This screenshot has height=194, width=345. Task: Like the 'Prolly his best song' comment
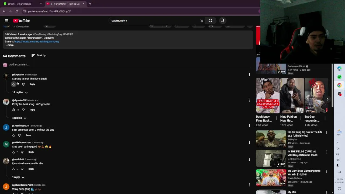(x=13, y=110)
